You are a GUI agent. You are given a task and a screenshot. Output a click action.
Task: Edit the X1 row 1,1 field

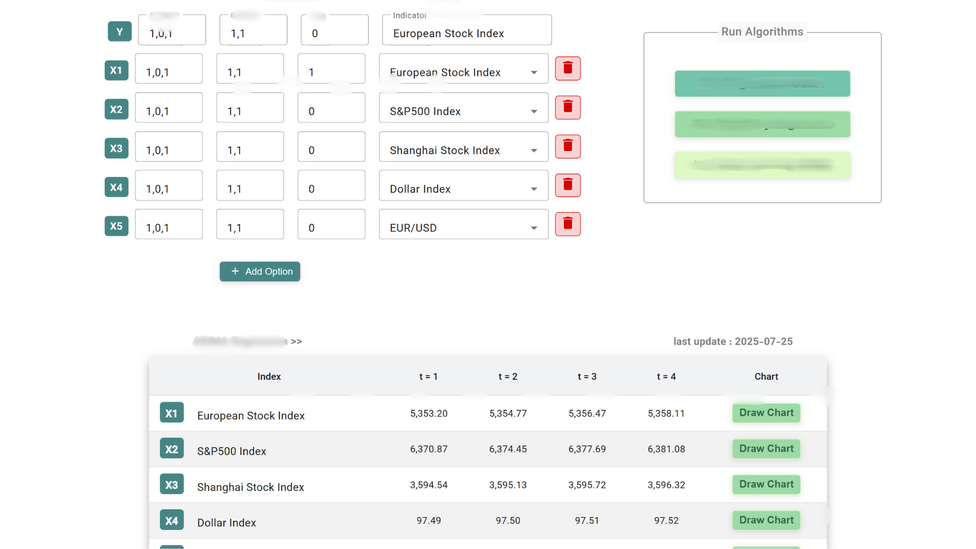point(250,69)
